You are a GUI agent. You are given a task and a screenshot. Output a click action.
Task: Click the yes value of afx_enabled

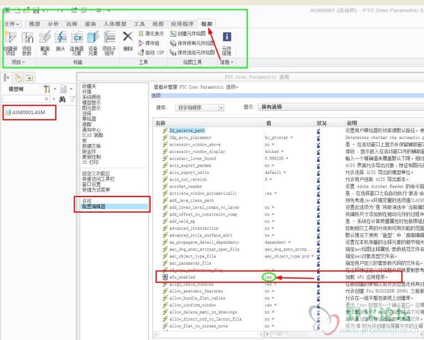pos(268,277)
